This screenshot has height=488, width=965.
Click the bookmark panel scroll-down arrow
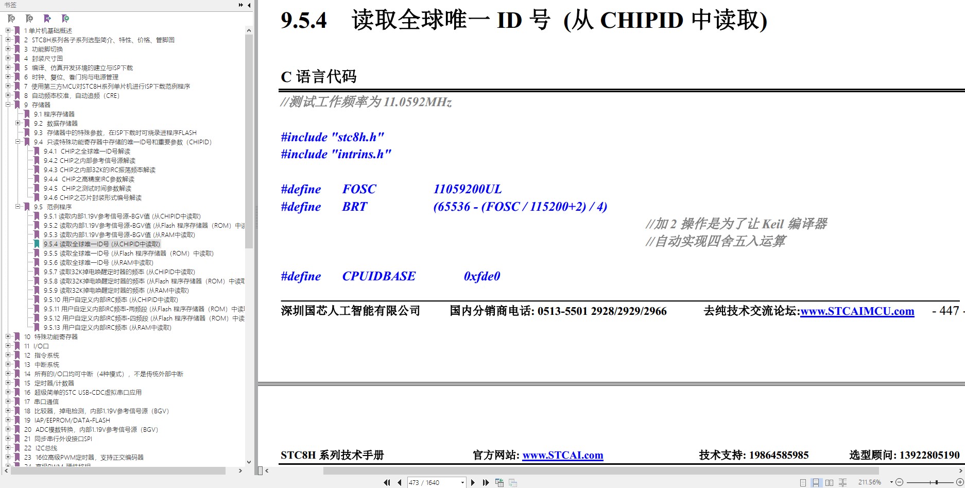pyautogui.click(x=249, y=462)
